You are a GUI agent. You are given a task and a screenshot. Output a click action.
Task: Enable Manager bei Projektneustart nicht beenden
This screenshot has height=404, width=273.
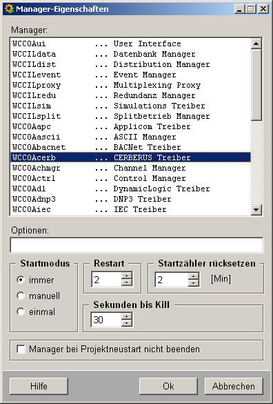point(21,349)
